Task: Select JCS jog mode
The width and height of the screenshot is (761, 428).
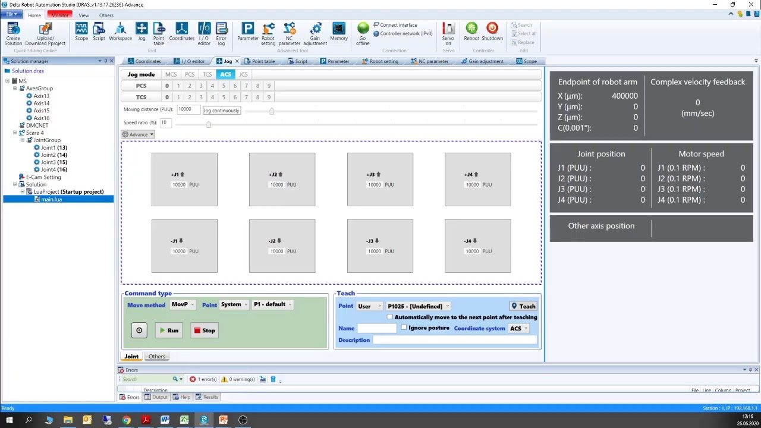Action: (243, 74)
